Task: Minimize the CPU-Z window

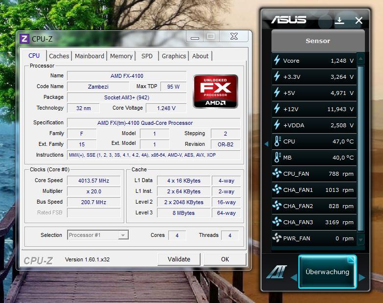Action: click(195, 37)
